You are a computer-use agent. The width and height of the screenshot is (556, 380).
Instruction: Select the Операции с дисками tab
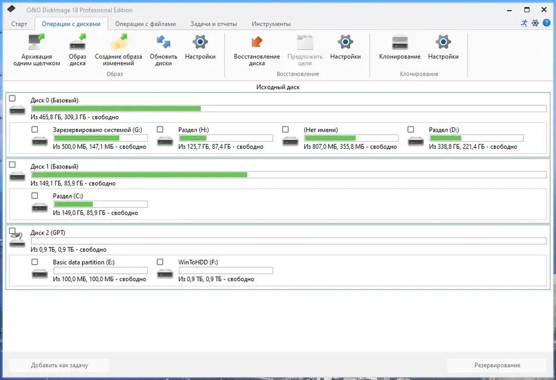point(71,24)
